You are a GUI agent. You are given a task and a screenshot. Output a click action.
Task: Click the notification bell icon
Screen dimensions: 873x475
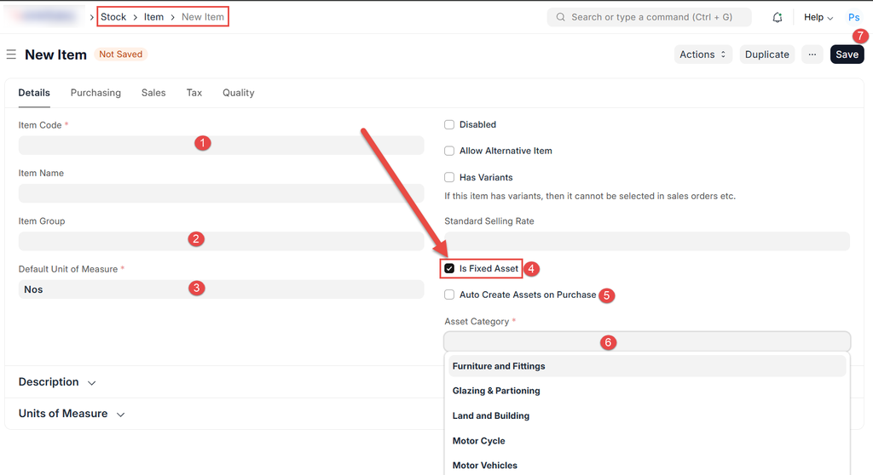point(777,17)
